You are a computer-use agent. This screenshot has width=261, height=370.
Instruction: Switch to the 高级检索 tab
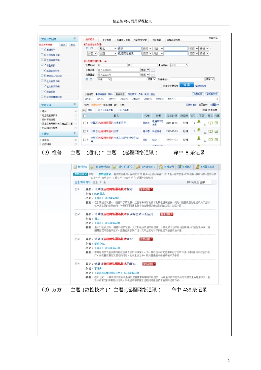(90, 39)
